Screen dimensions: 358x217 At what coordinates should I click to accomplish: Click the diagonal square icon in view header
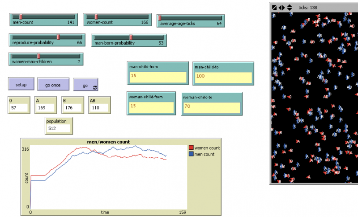(x=274, y=8)
